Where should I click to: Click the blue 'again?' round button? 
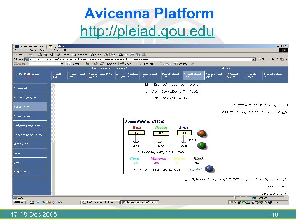[x=209, y=169]
